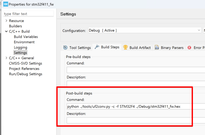The height and width of the screenshot is (135, 205).
Task: Select Settings under C/C++ Build
Action: tap(20, 53)
